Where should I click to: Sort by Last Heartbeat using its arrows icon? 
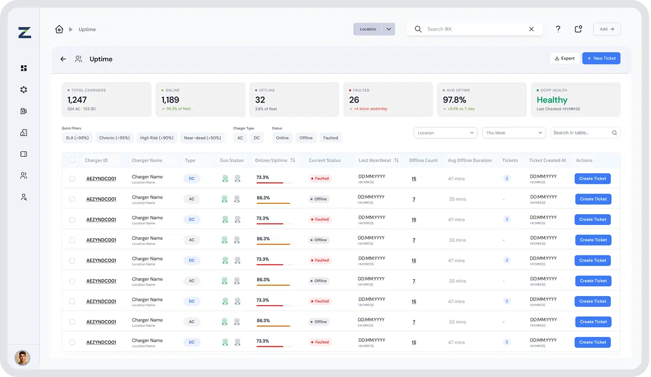[x=396, y=160]
